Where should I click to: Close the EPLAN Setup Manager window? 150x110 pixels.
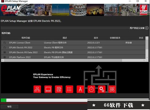(145, 1)
